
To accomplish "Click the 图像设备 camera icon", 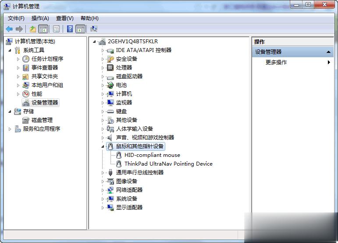I will (110, 181).
